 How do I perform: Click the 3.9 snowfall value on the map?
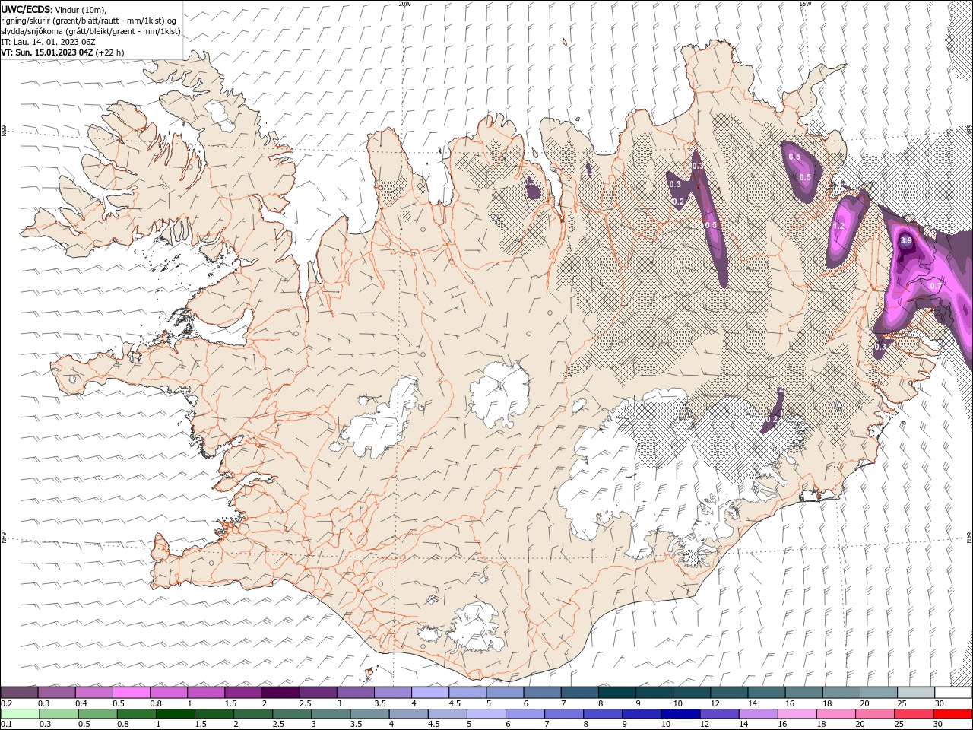tap(905, 240)
